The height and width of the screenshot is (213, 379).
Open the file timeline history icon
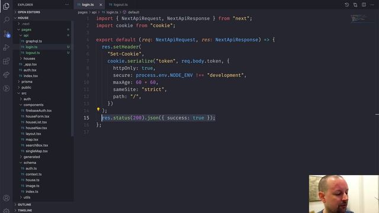tap(346, 5)
